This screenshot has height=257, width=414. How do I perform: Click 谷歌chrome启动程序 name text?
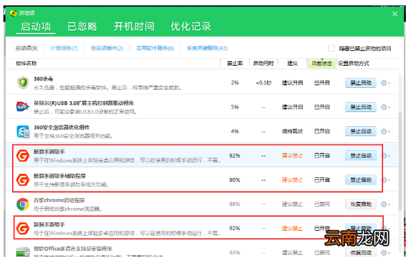[59, 200]
